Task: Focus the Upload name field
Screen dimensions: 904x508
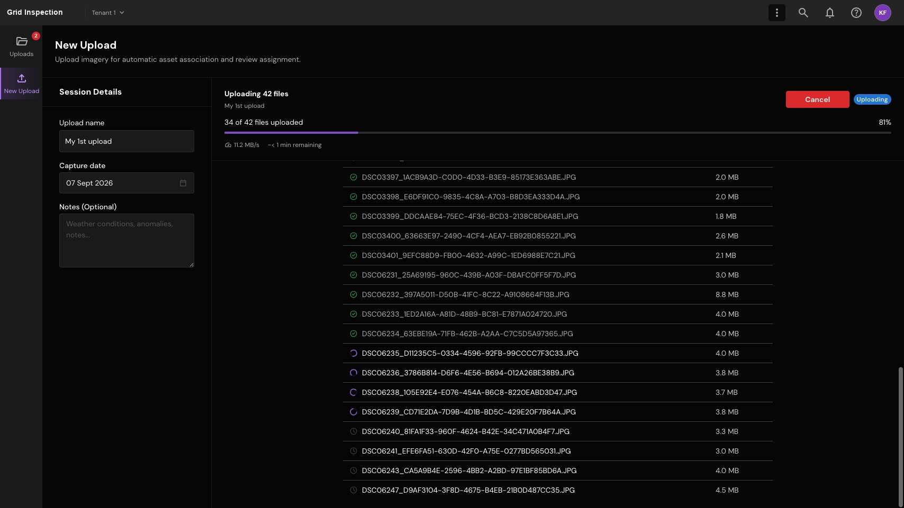Action: click(126, 141)
